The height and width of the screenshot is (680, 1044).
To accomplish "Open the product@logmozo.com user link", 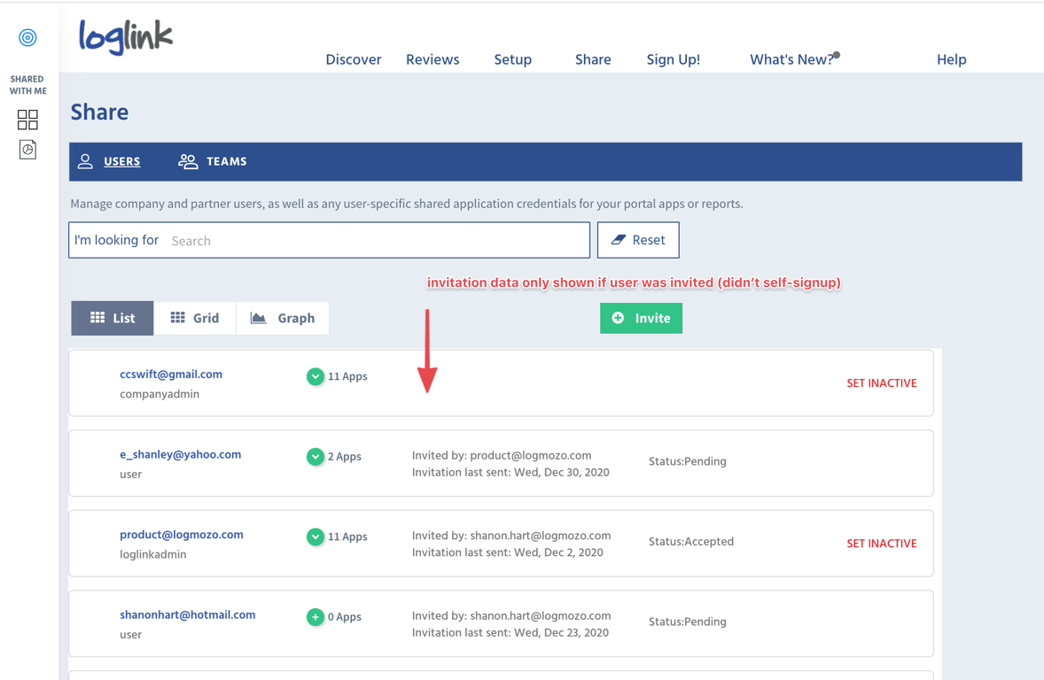I will click(x=181, y=534).
